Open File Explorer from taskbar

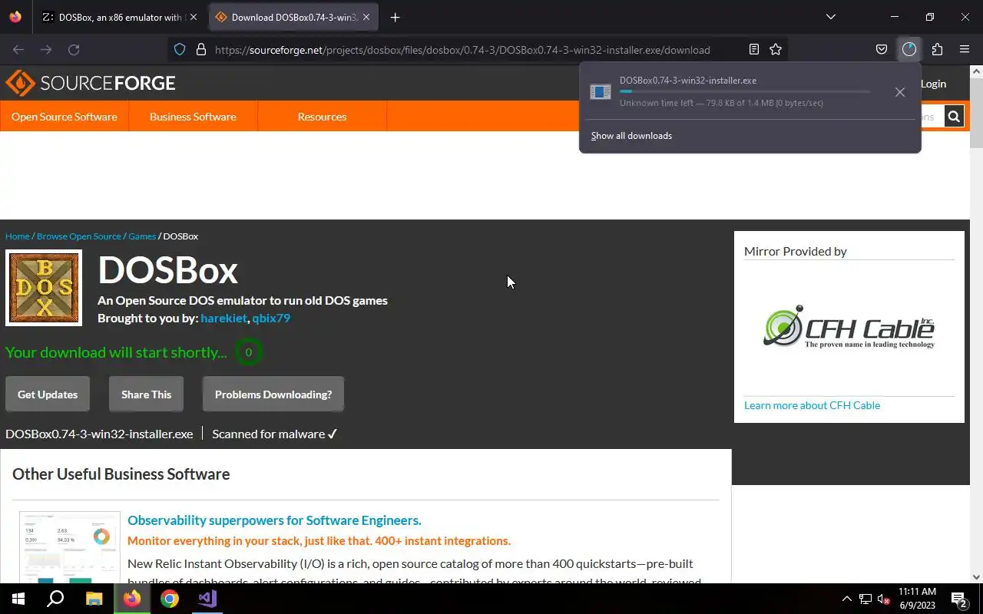(94, 599)
